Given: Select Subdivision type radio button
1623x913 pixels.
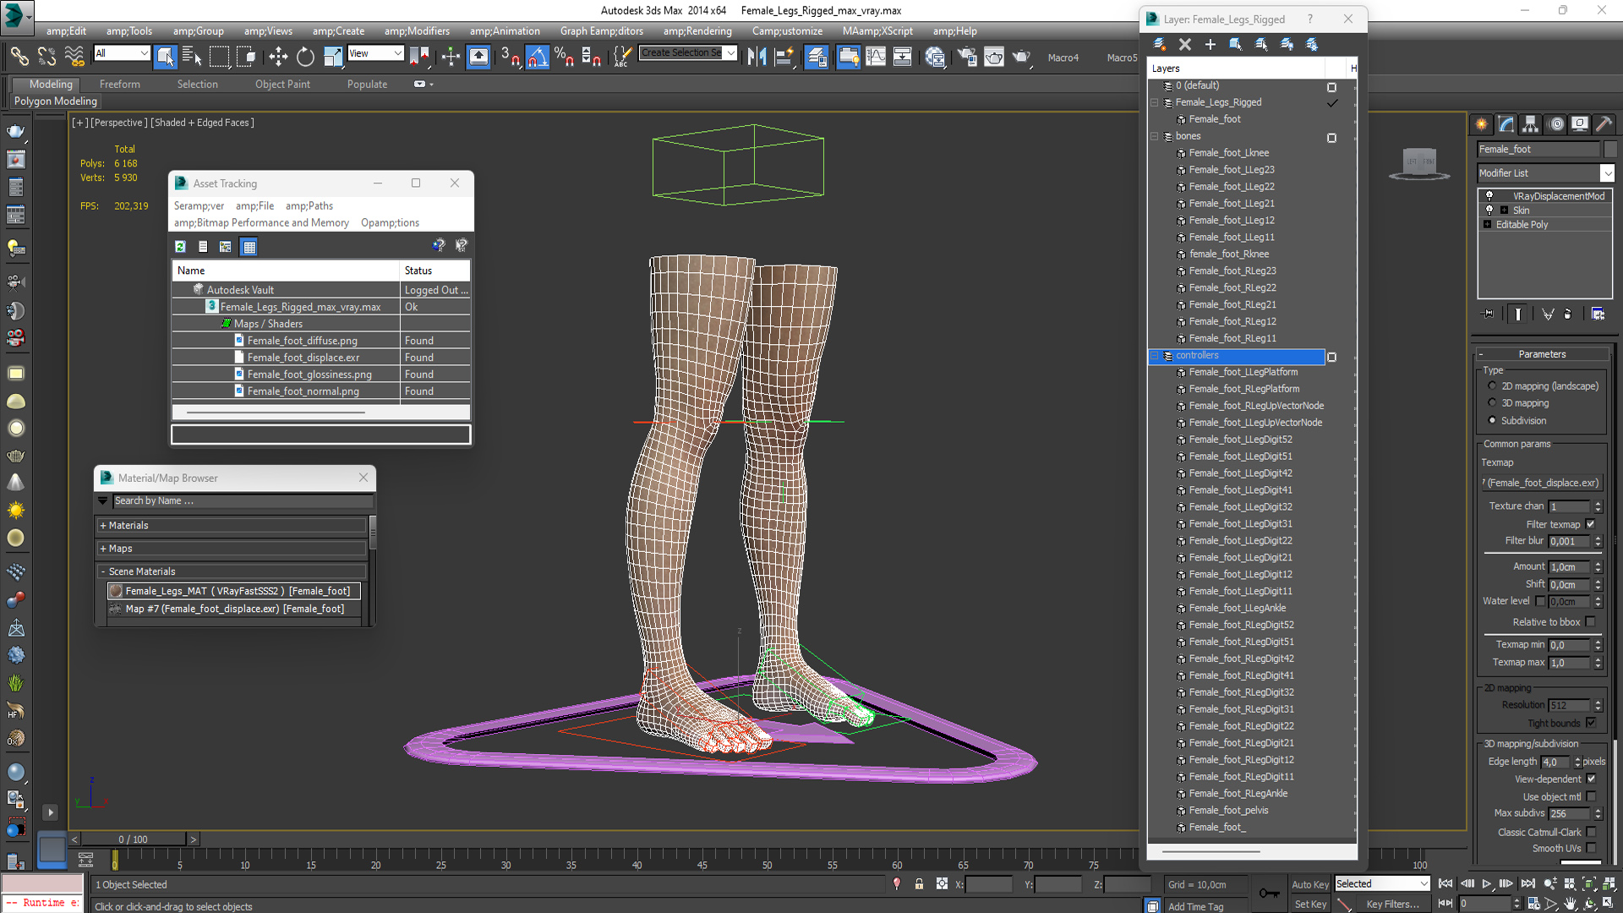Looking at the screenshot, I should [1492, 420].
